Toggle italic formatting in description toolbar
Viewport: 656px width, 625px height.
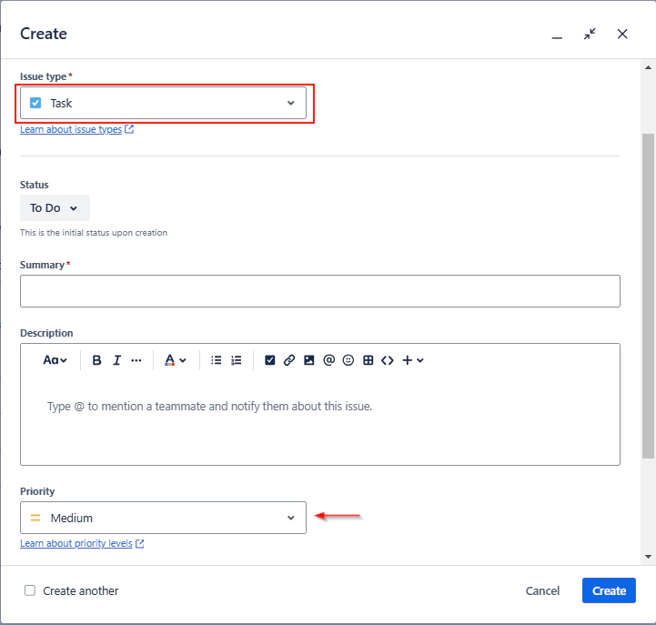coord(116,360)
